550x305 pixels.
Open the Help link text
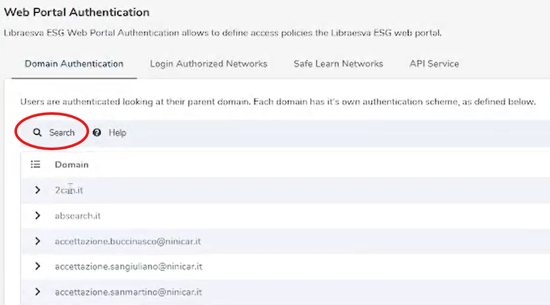tap(117, 132)
